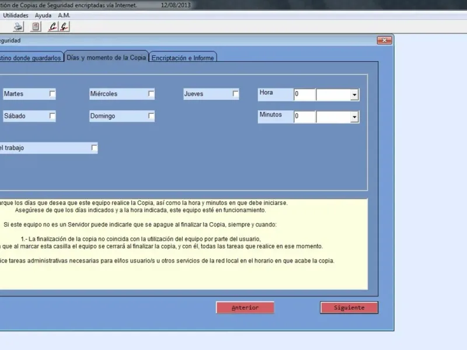This screenshot has width=467, height=350.
Task: Click the Siguiente button
Action: (x=349, y=307)
